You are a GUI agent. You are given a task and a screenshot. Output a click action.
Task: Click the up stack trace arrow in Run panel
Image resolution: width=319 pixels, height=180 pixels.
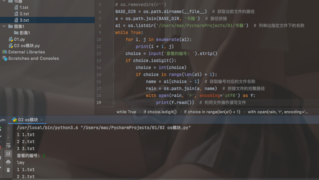coord(8,129)
